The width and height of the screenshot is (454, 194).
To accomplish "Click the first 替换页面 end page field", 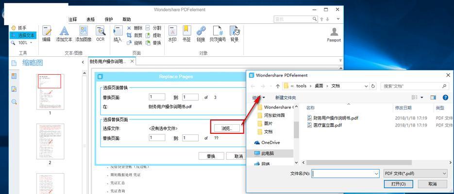I will point(190,97).
